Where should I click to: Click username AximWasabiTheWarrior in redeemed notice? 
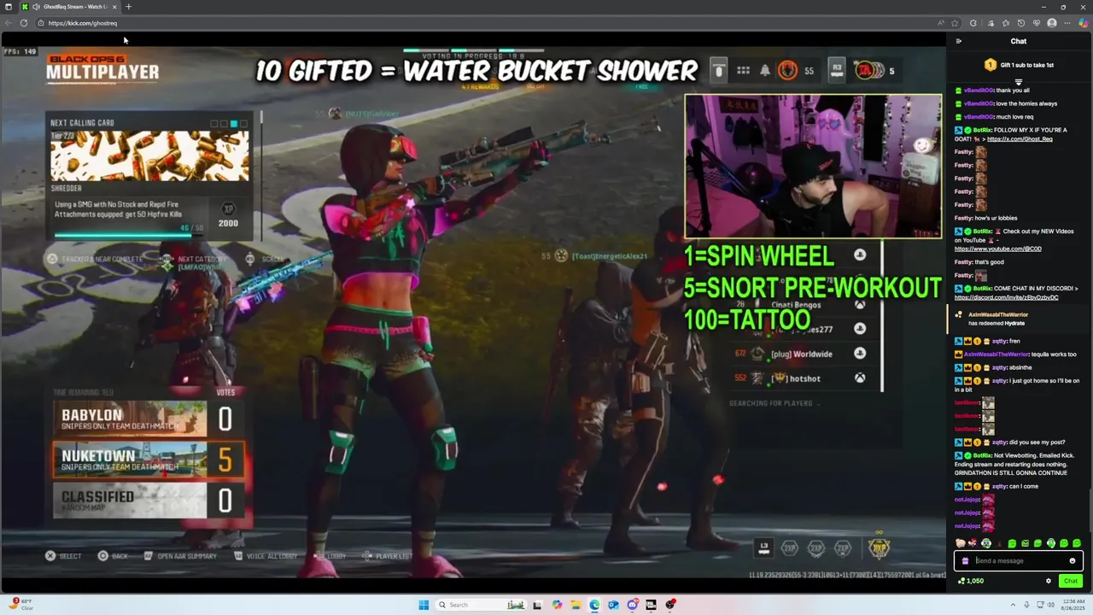pyautogui.click(x=998, y=314)
